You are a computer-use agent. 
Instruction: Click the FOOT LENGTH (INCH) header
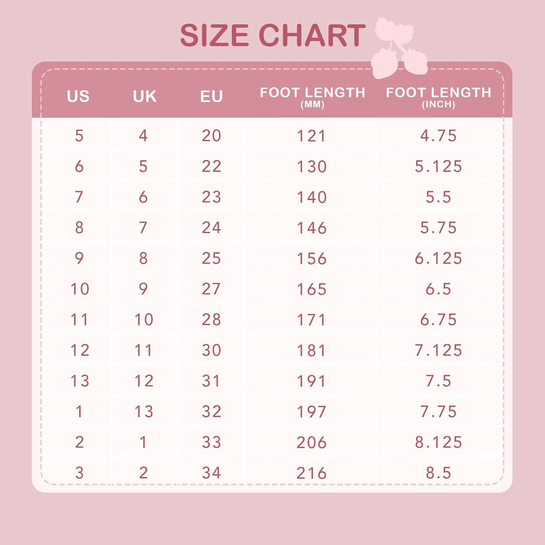click(x=439, y=97)
